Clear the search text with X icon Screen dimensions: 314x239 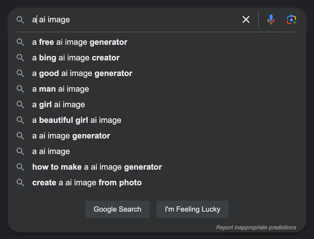tap(246, 19)
